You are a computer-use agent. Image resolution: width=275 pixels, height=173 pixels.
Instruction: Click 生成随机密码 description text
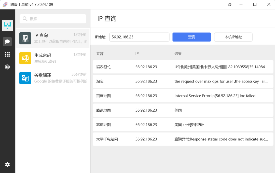point(45,61)
